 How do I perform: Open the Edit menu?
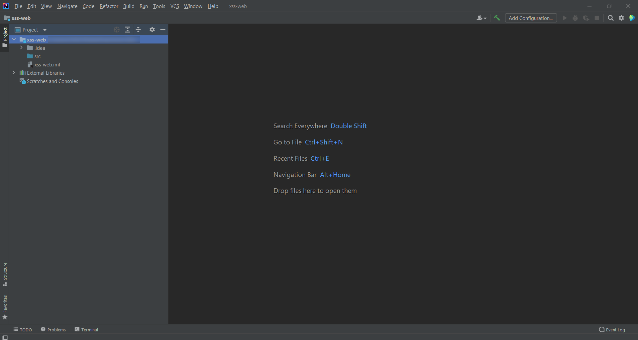(x=32, y=6)
